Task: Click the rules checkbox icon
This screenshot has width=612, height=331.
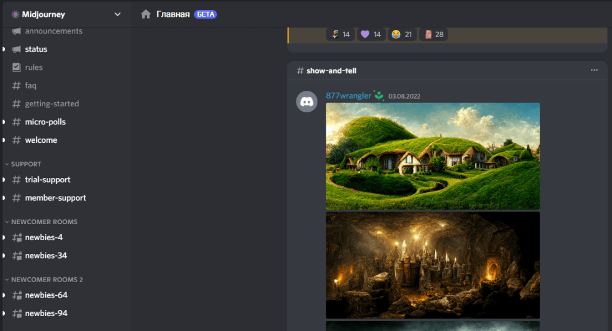Action: coord(17,68)
